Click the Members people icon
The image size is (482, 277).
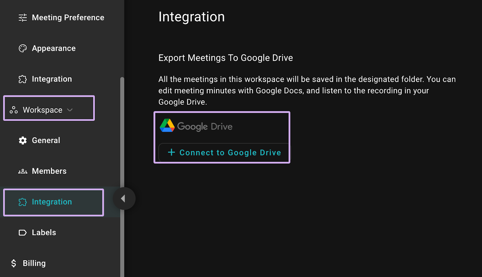pyautogui.click(x=23, y=171)
